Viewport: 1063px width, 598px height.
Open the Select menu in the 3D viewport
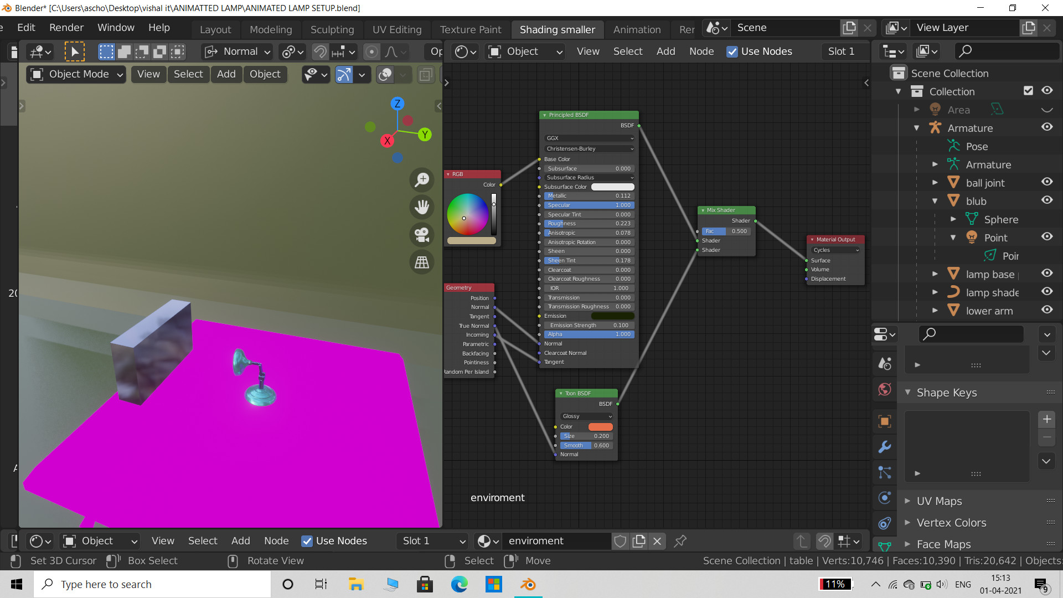click(188, 74)
